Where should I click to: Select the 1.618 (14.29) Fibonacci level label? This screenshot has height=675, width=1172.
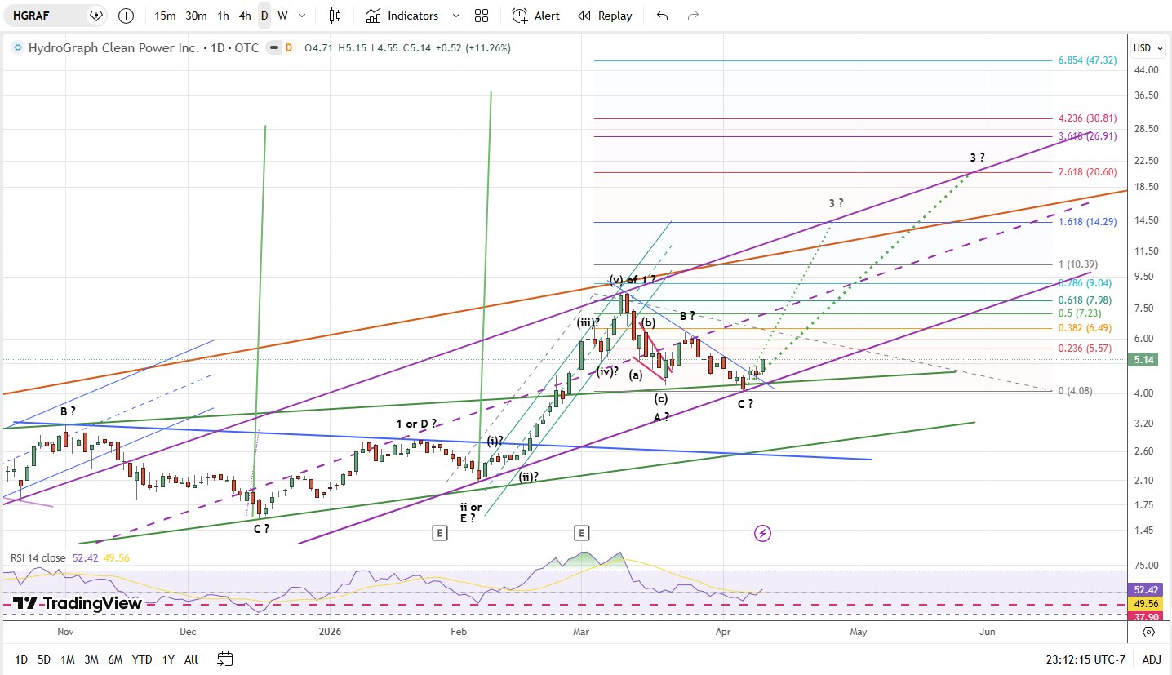pyautogui.click(x=1086, y=222)
